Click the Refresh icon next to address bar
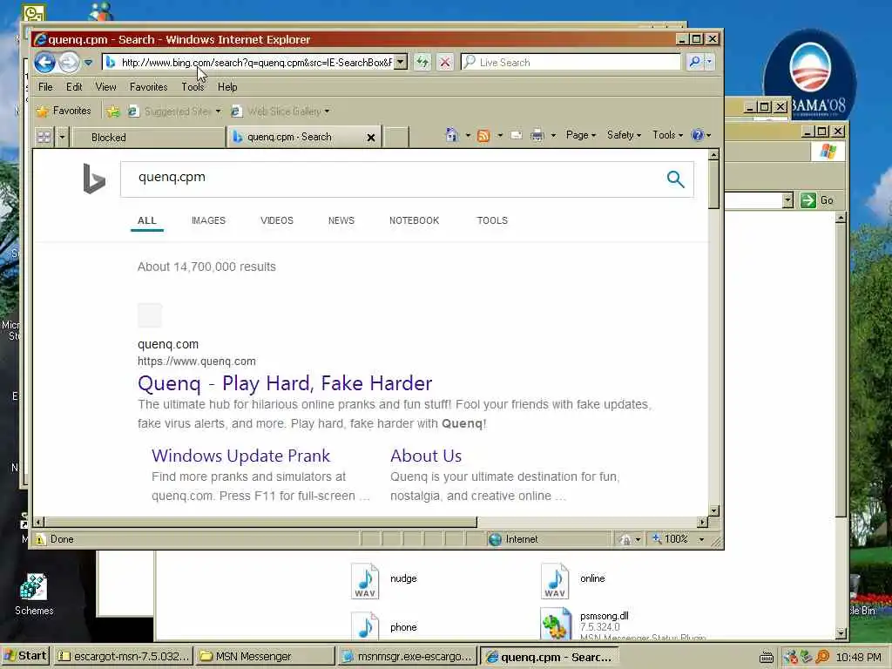The width and height of the screenshot is (892, 669). [422, 62]
